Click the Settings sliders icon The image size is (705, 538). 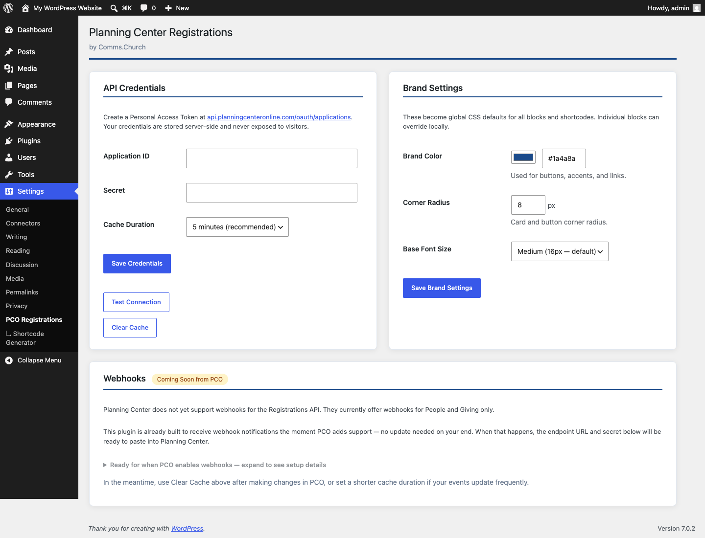coord(9,191)
